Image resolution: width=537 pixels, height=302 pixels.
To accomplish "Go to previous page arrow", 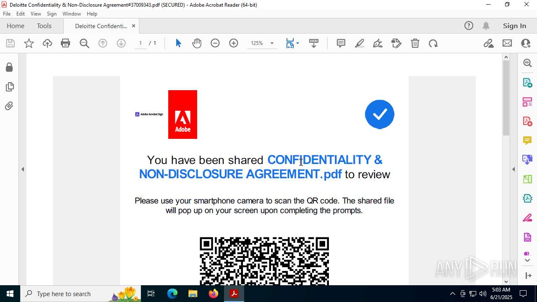I will 103,43.
